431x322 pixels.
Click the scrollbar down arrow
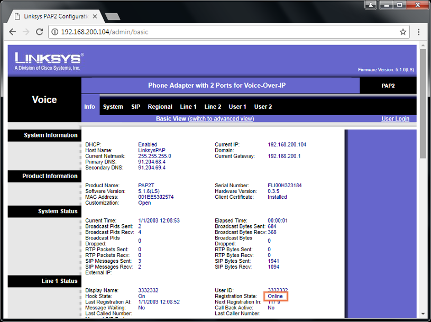point(423,314)
